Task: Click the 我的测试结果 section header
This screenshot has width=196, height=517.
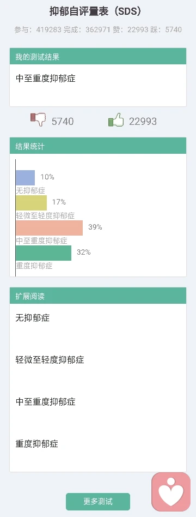Action: [x=98, y=56]
